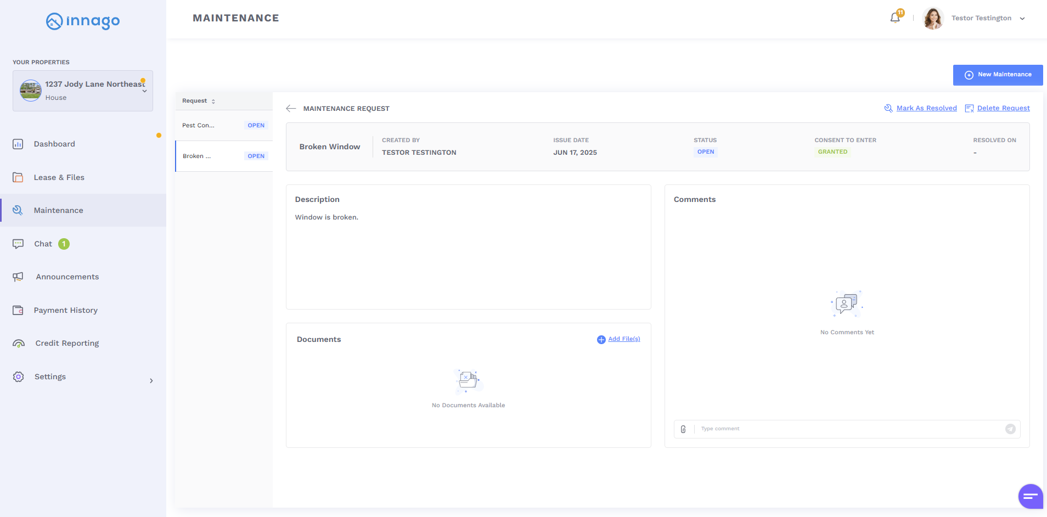1047x517 pixels.
Task: Expand the Testor Testington account dropdown
Action: pos(1022,19)
